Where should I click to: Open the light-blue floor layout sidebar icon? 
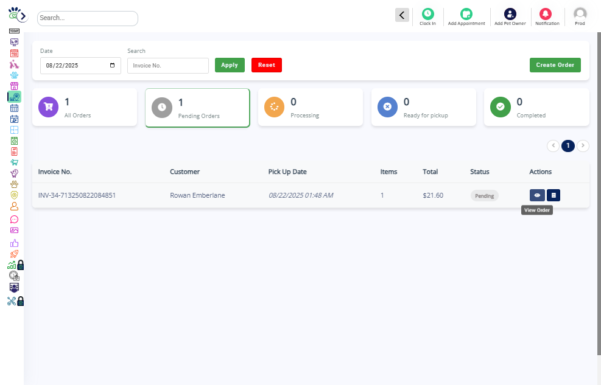click(14, 130)
